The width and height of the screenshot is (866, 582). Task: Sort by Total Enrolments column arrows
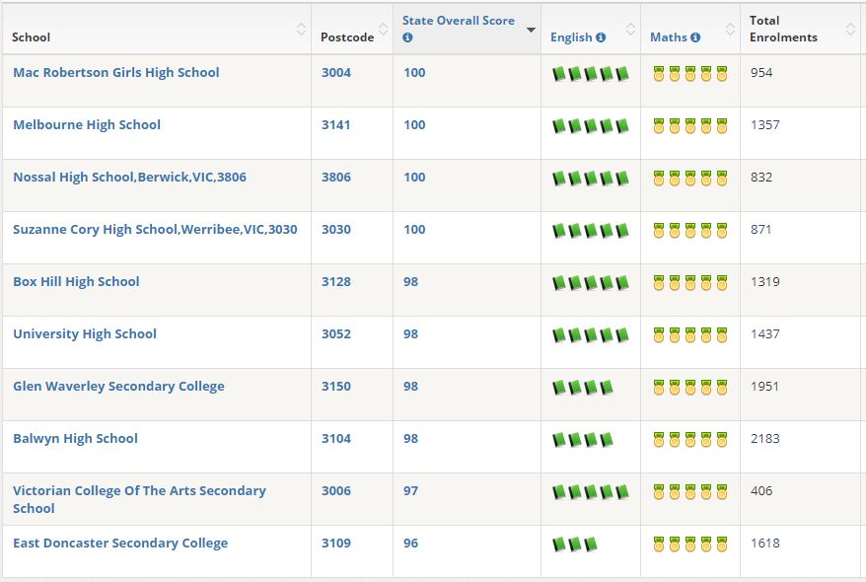click(x=850, y=29)
